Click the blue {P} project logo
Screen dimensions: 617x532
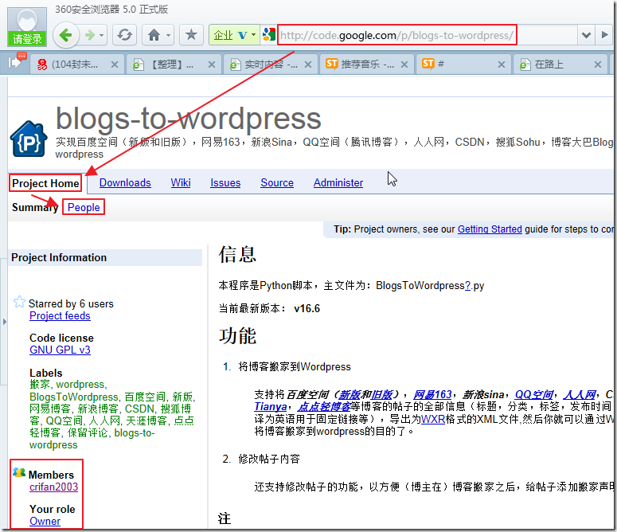pos(29,139)
